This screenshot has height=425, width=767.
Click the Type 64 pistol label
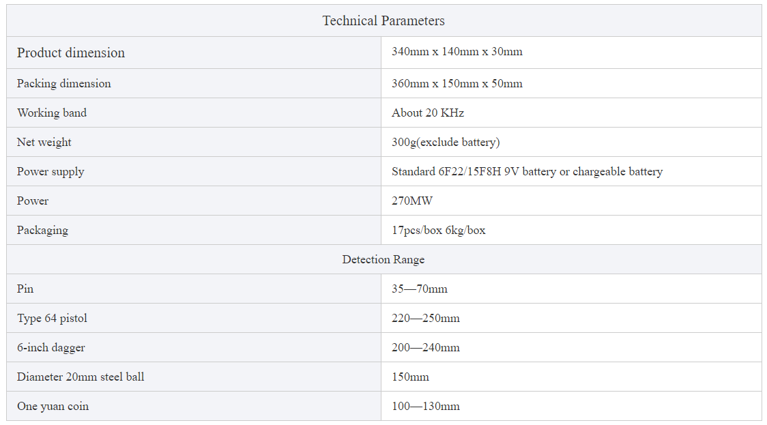pos(52,319)
